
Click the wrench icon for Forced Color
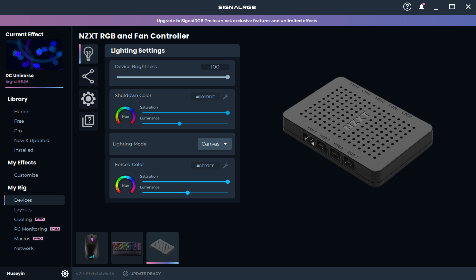[x=226, y=166]
